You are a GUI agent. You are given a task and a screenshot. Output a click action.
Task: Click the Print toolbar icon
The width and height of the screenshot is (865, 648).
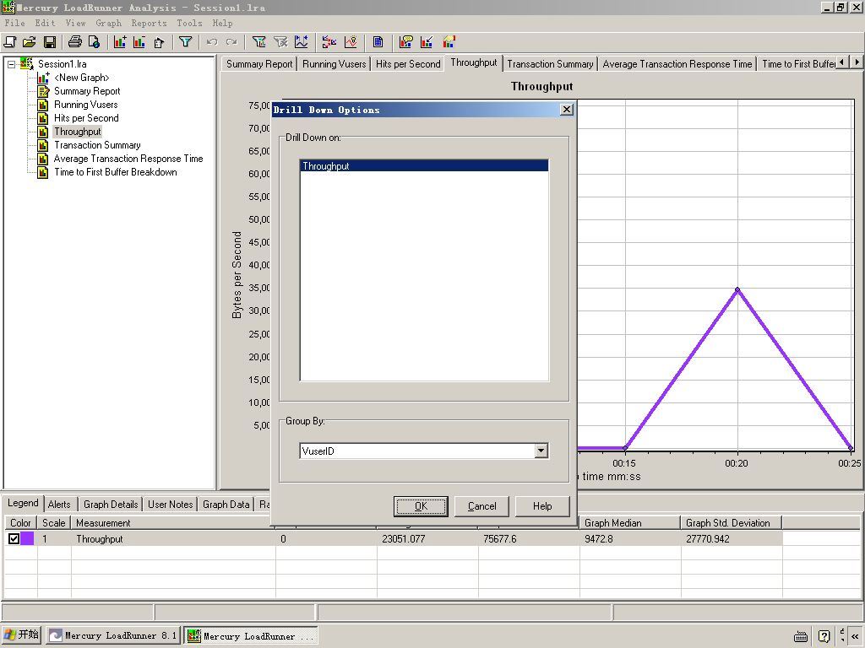74,42
